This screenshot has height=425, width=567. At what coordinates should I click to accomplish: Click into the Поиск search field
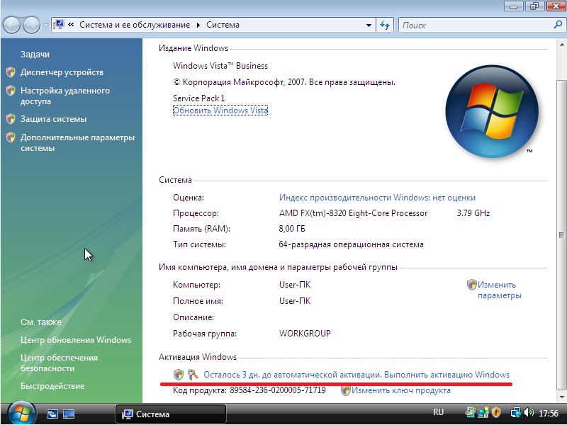point(476,25)
